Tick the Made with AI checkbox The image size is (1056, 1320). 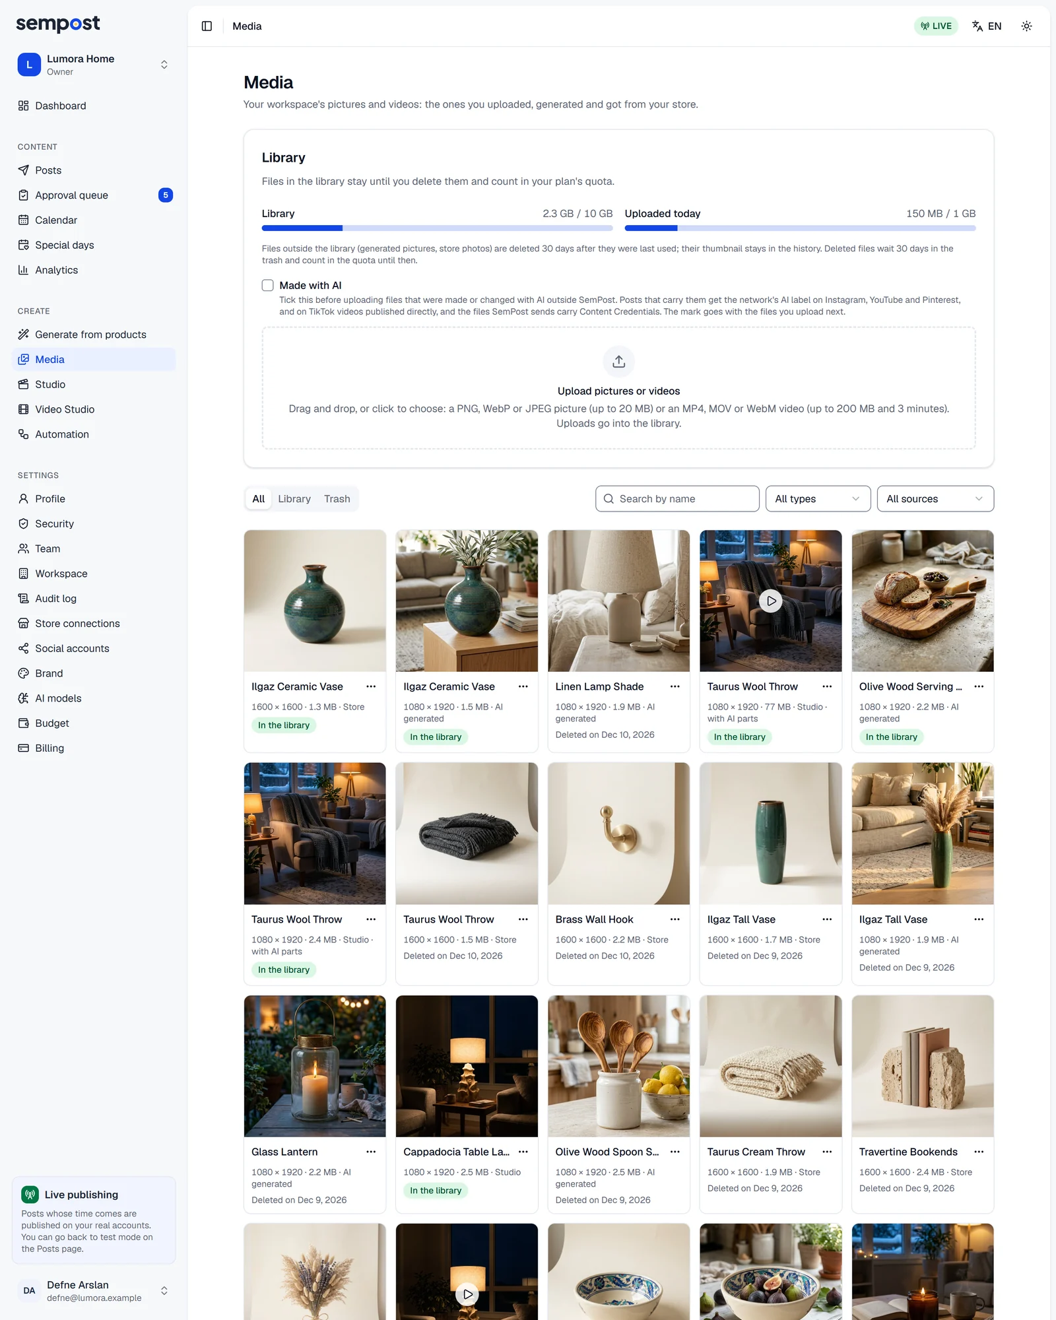(267, 285)
